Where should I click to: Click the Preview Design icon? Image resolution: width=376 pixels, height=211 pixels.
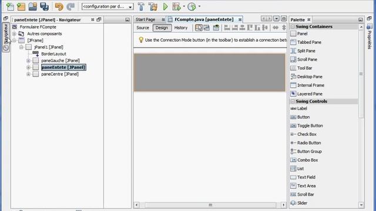pos(216,28)
